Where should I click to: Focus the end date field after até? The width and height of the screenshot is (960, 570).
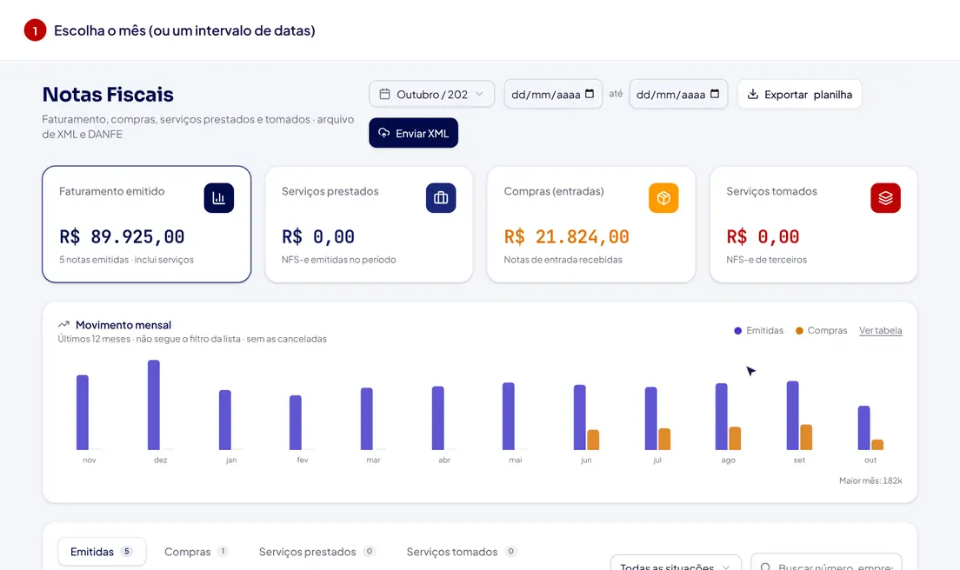[678, 94]
